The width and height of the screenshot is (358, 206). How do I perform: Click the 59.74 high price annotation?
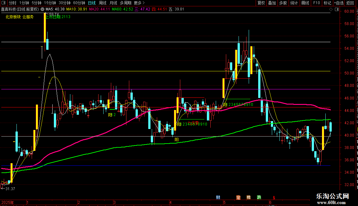(x=54, y=14)
